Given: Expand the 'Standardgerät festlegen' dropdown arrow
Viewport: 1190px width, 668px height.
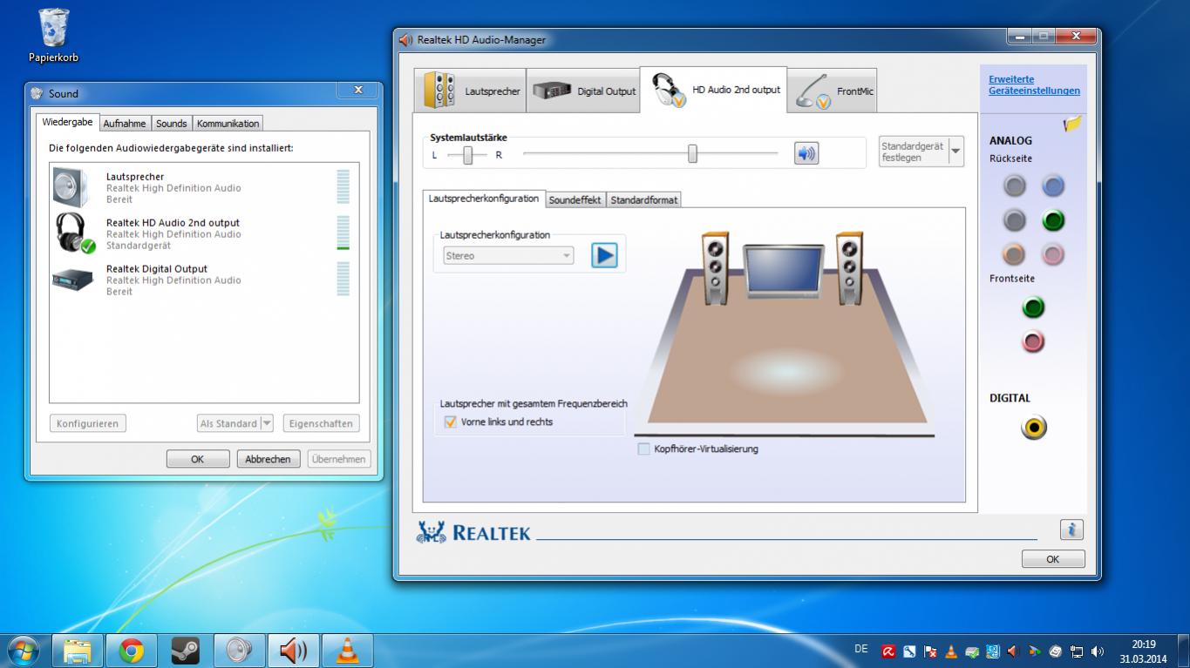Looking at the screenshot, I should click(955, 152).
